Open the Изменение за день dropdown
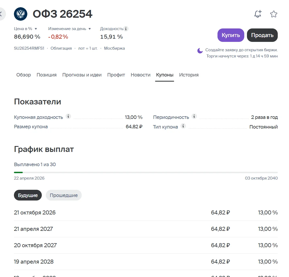Screen dimensions: 289x277 point(89,29)
